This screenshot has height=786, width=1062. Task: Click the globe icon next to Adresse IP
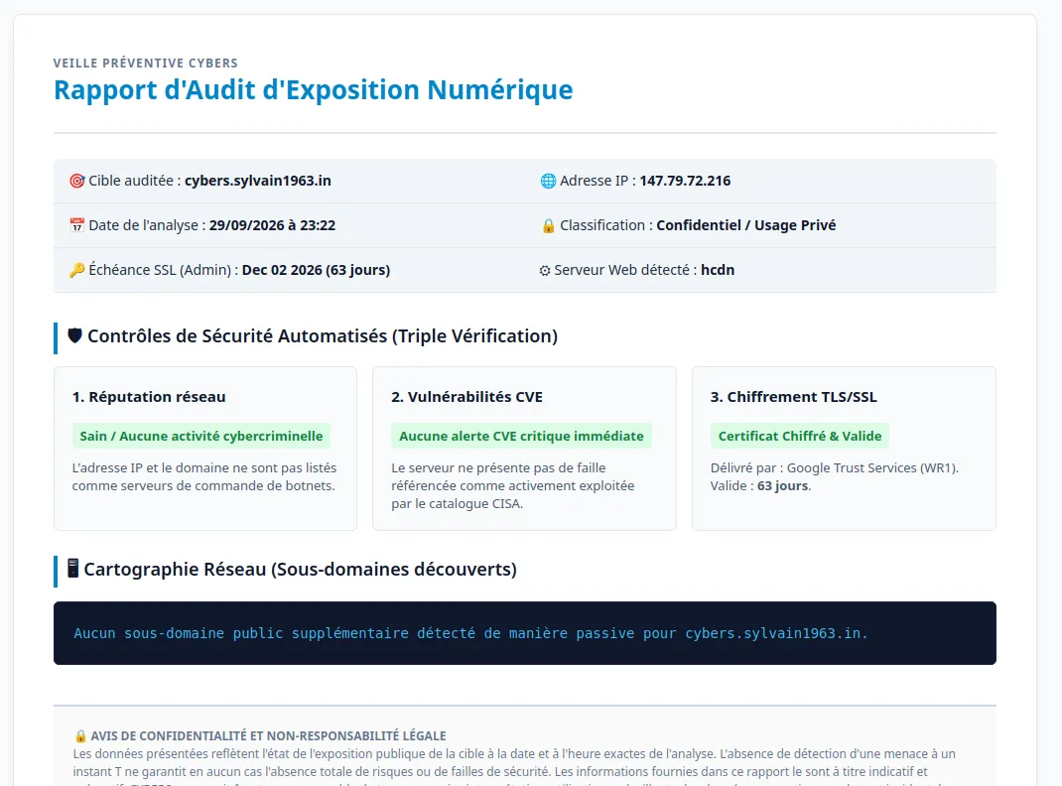(548, 181)
